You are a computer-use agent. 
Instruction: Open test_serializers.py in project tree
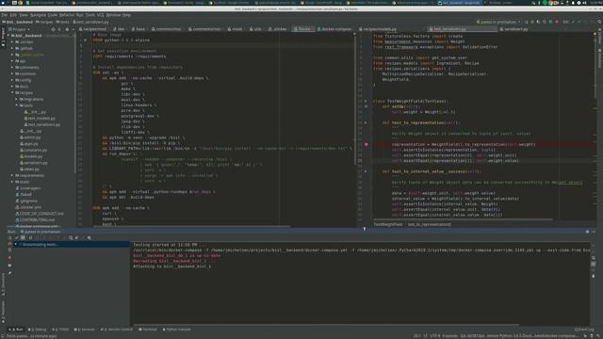tap(41, 124)
